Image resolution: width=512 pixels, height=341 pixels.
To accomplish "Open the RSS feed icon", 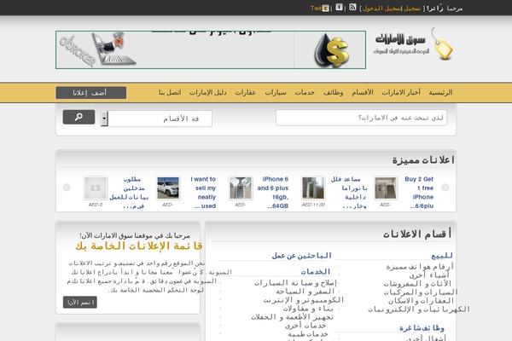I will click(x=352, y=7).
